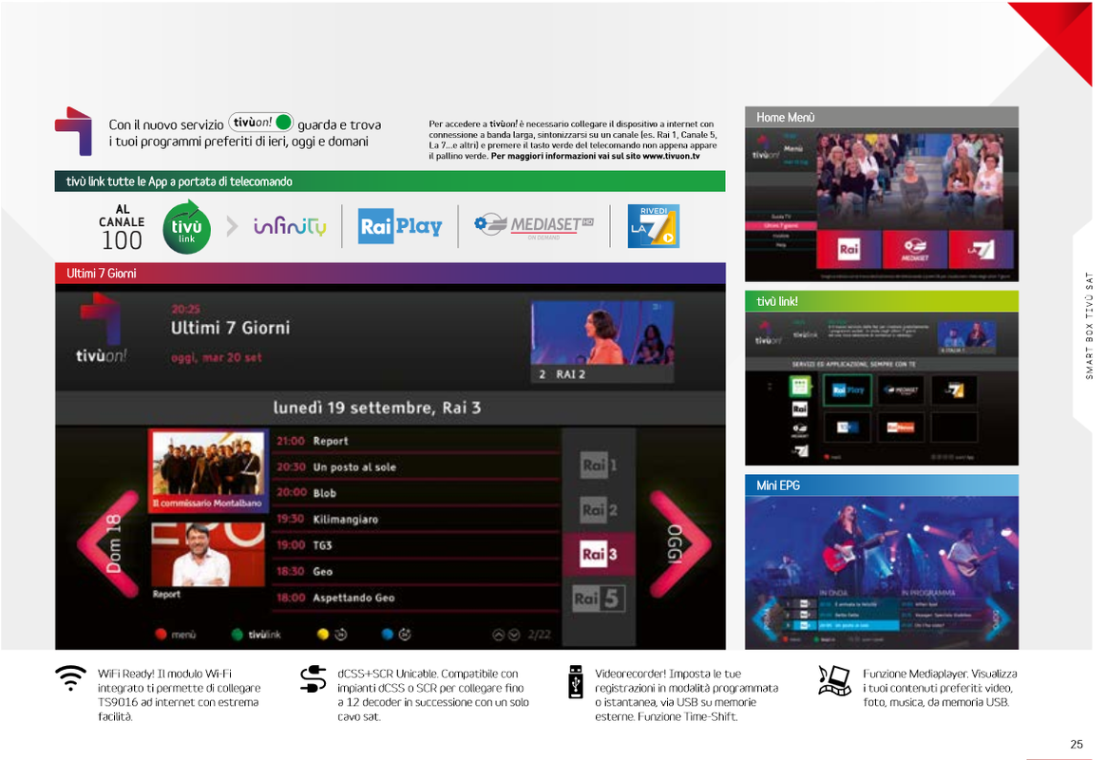Go to previous day Dom 18 arrow

pos(109,544)
